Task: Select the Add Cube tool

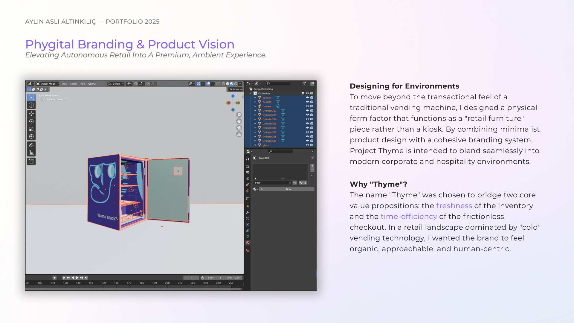Action: [x=31, y=161]
